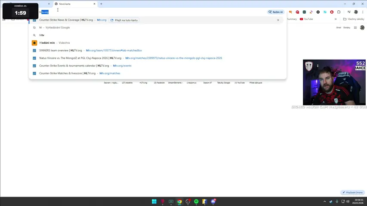The width and height of the screenshot is (367, 206).
Task: Open Counter-Strike icon in taskbar
Action: click(x=204, y=201)
